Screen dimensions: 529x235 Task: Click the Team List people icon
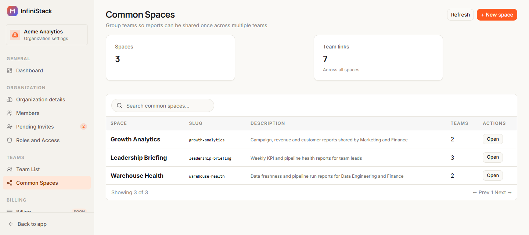coord(10,169)
